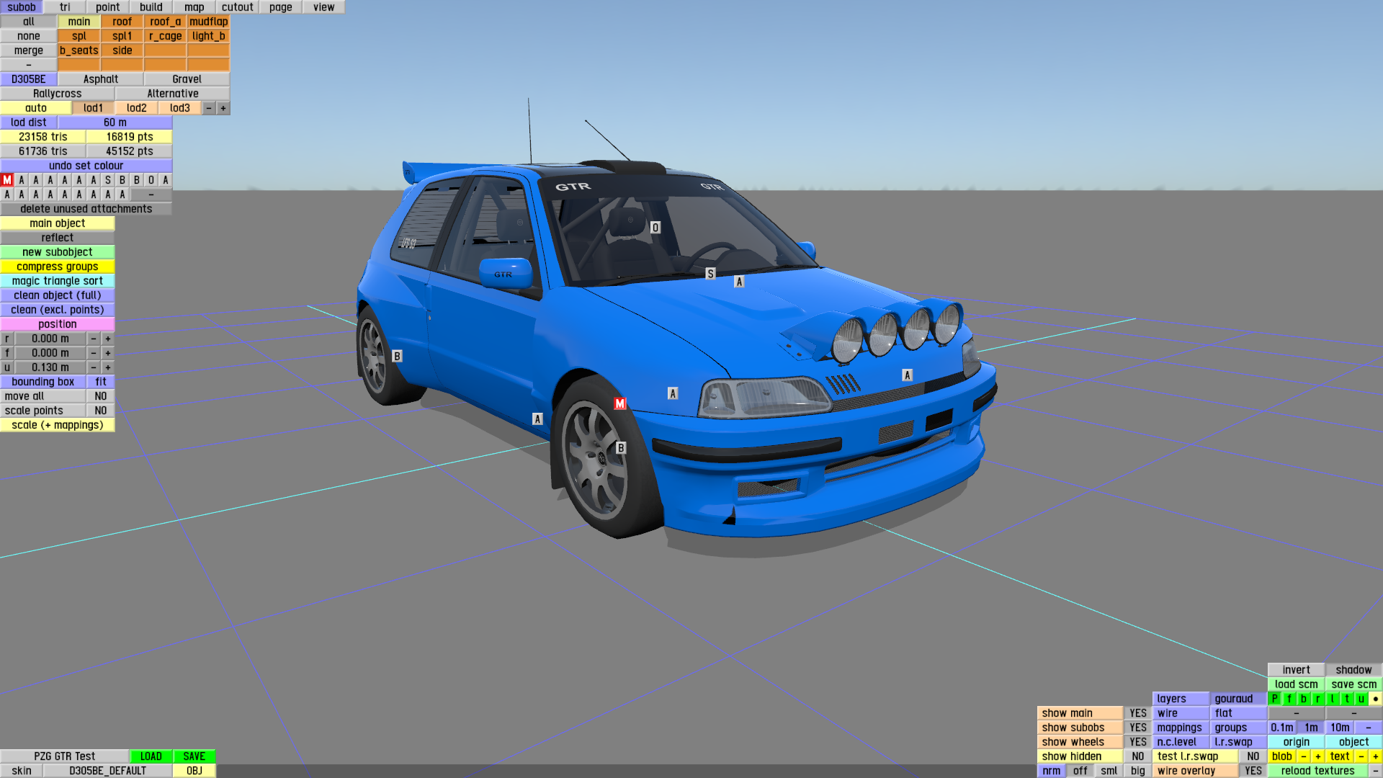Switch to the map tab

pyautogui.click(x=194, y=7)
